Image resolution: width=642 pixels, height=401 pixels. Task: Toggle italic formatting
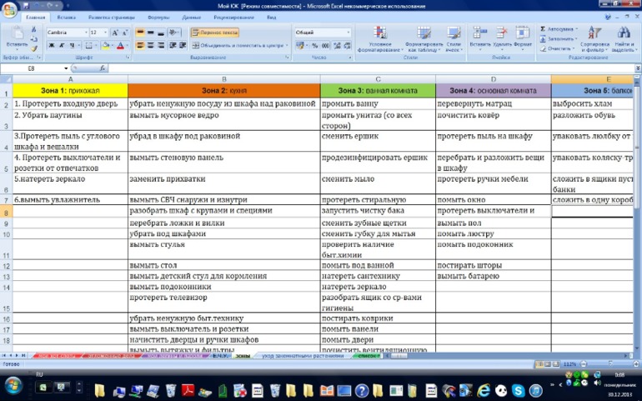point(61,46)
